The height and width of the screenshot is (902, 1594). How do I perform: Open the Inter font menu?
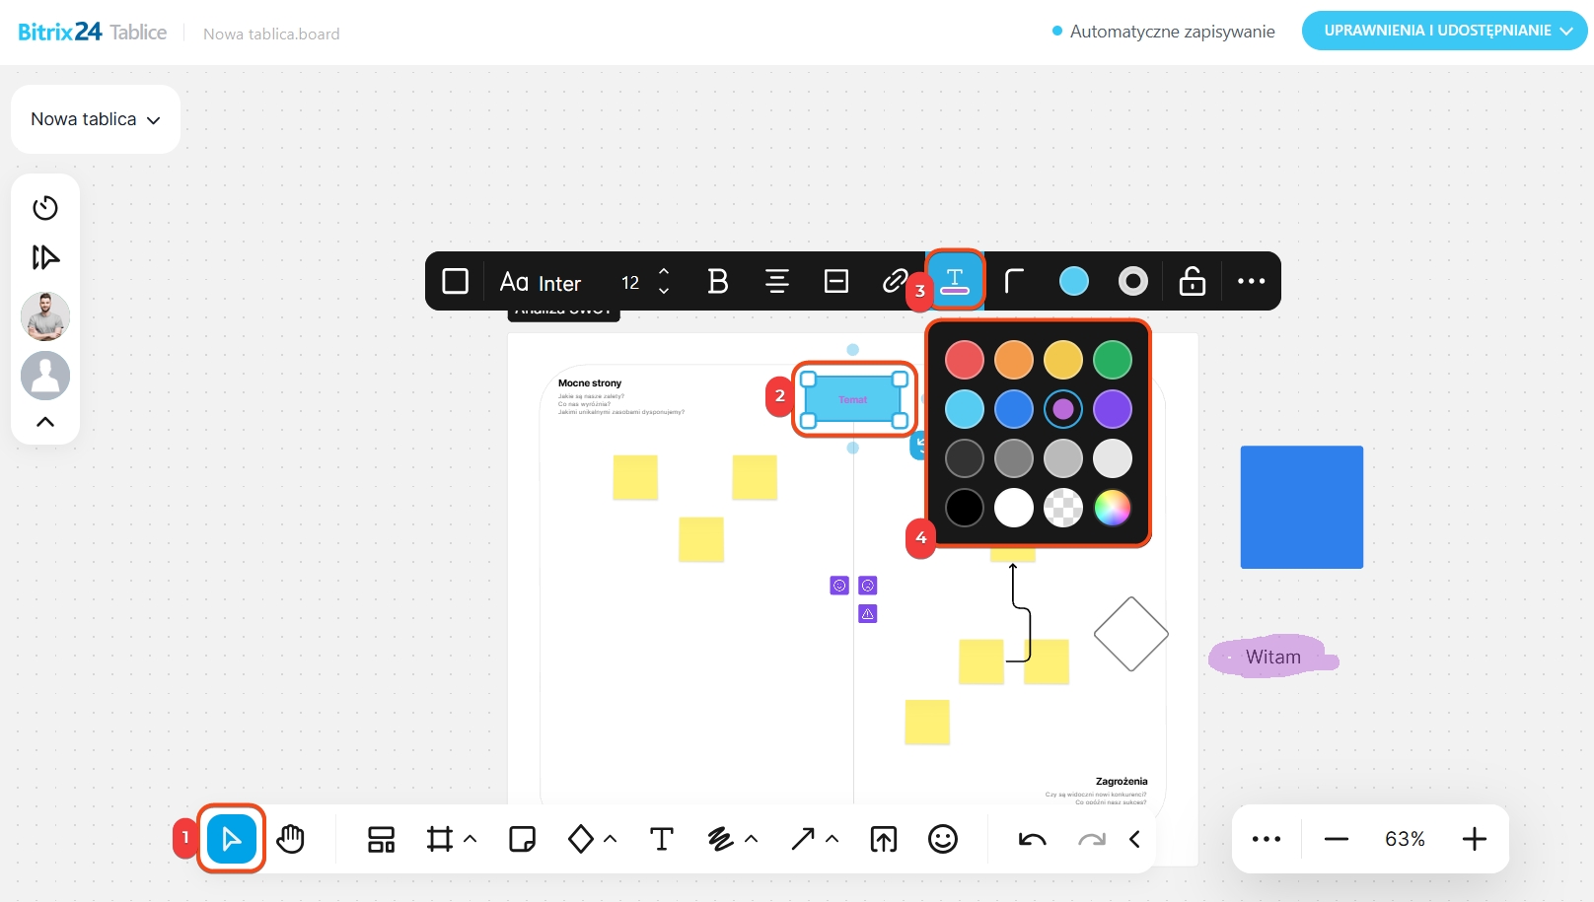[541, 283]
